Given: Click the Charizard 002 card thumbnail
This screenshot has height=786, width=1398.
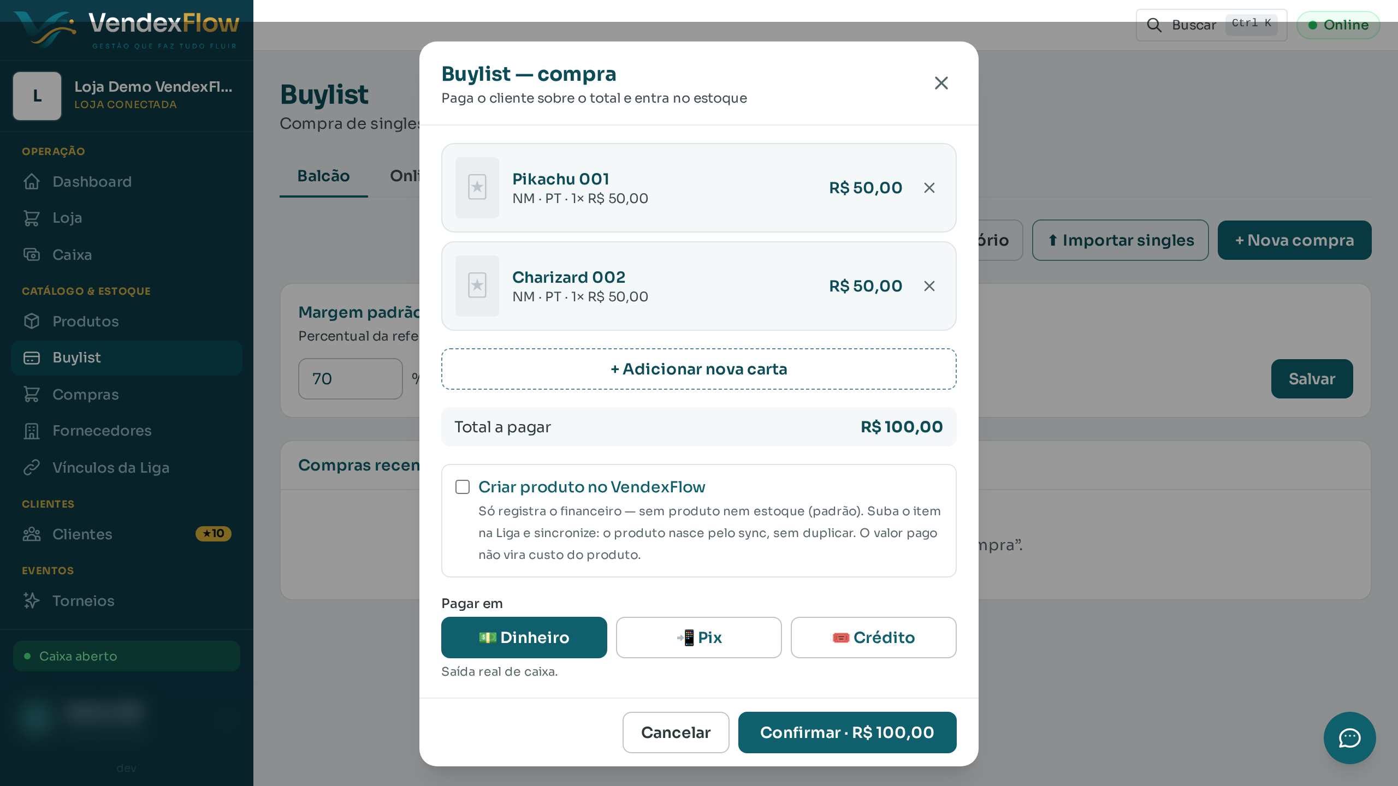Looking at the screenshot, I should pyautogui.click(x=477, y=286).
